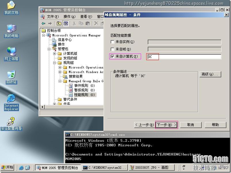Select the 操作 node in the tree
Image resolution: width=231 pixels, height=173 pixels.
(x=61, y=44)
